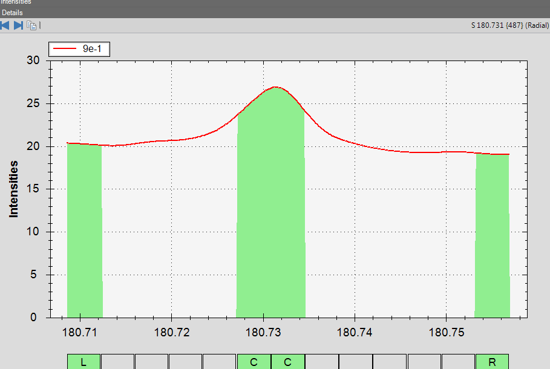The width and height of the screenshot is (550, 369).
Task: Go to the previous line using back arrow
Action: tap(5, 25)
